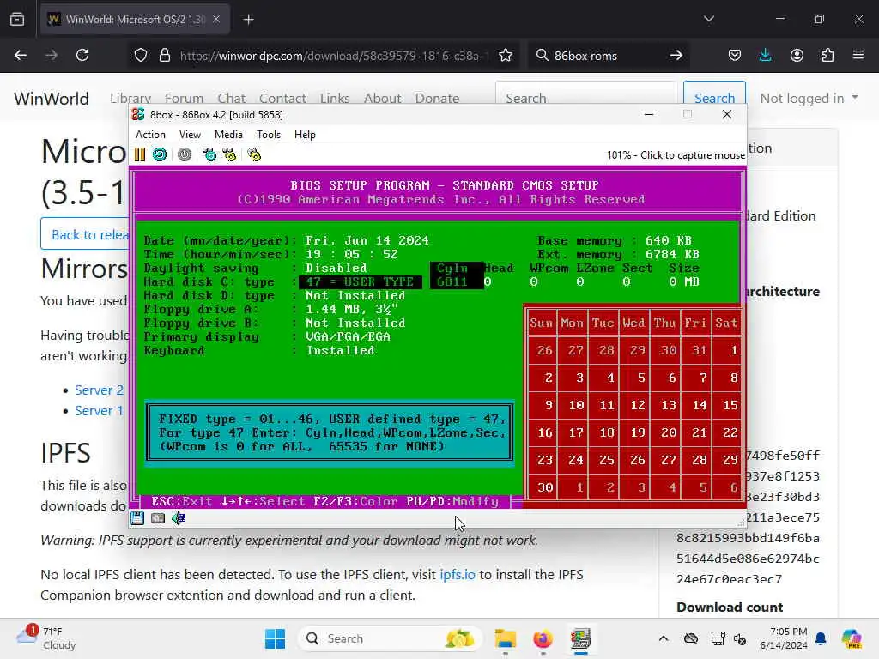The image size is (879, 659).
Task: Open the weather widget on taskbar
Action: click(46, 638)
